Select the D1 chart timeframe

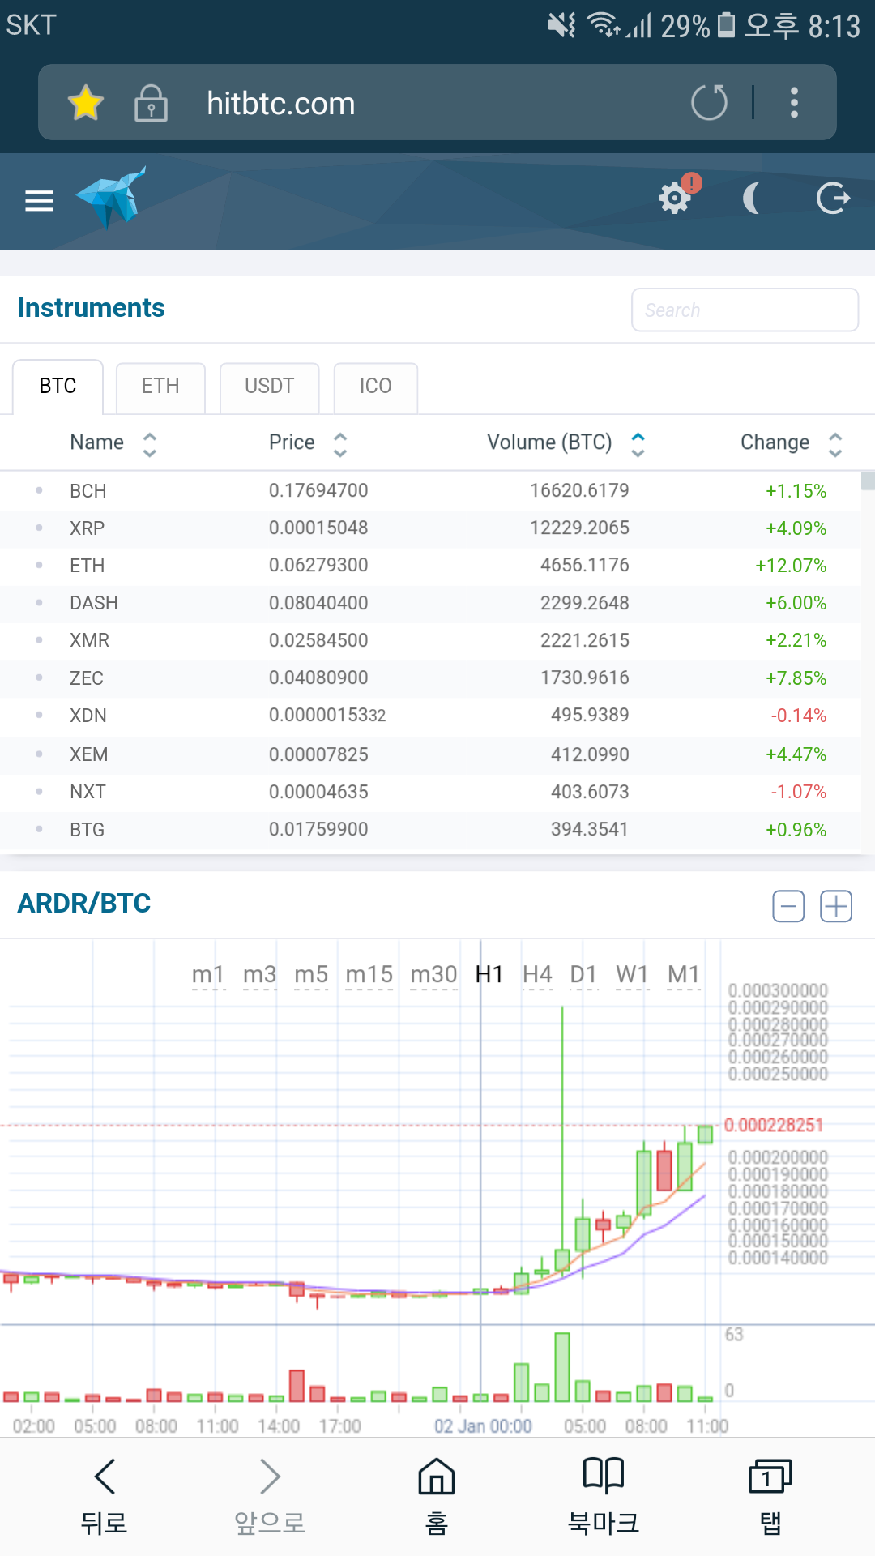tap(583, 974)
